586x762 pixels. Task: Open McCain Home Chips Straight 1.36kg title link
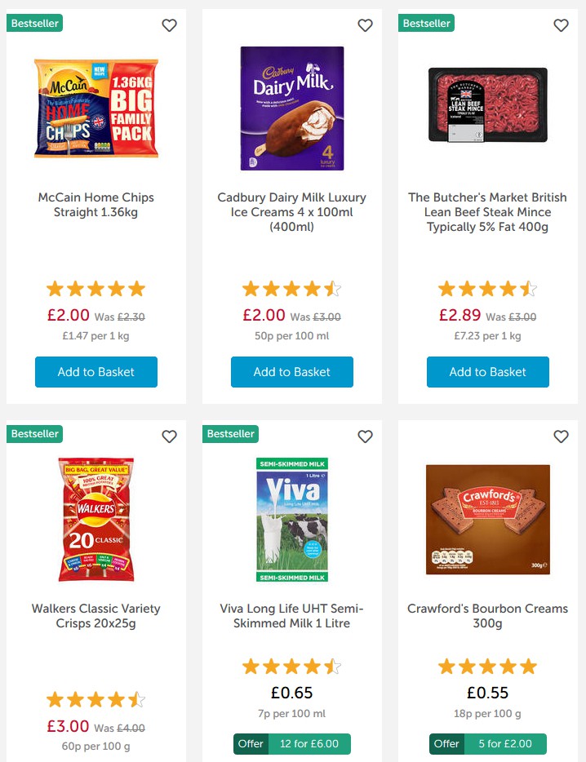click(96, 205)
